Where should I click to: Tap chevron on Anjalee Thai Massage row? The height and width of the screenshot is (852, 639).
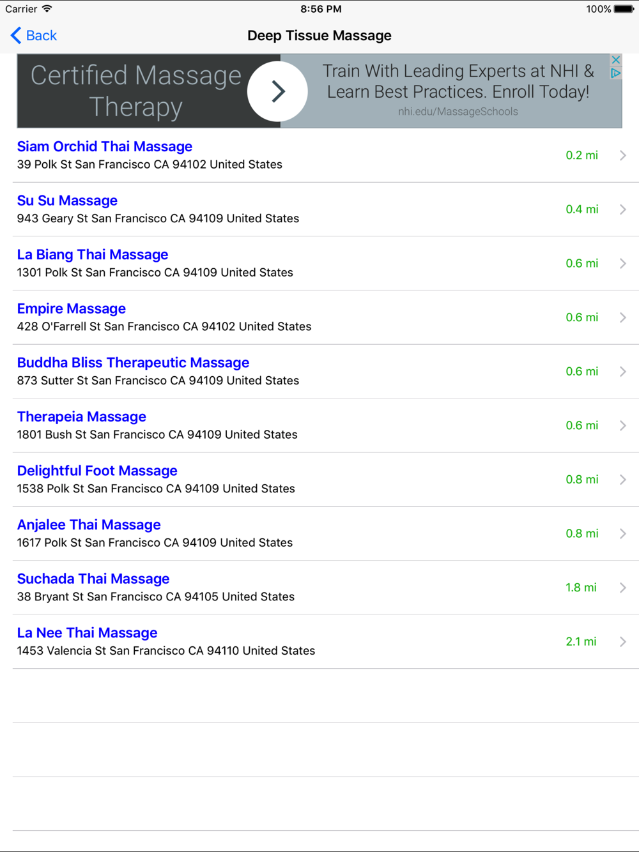(623, 533)
